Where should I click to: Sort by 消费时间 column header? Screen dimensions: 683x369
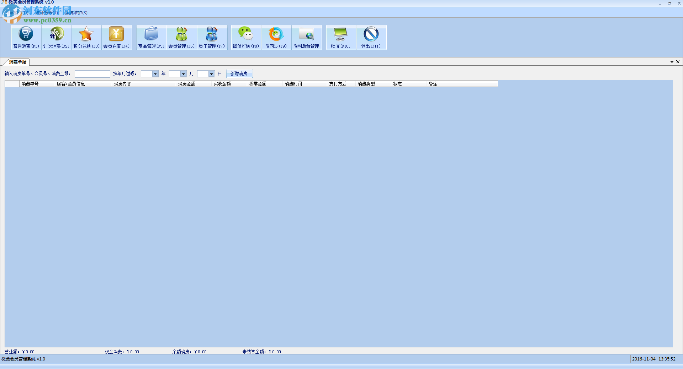pyautogui.click(x=305, y=84)
